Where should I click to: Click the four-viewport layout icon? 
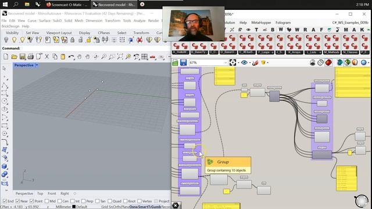tap(144, 57)
